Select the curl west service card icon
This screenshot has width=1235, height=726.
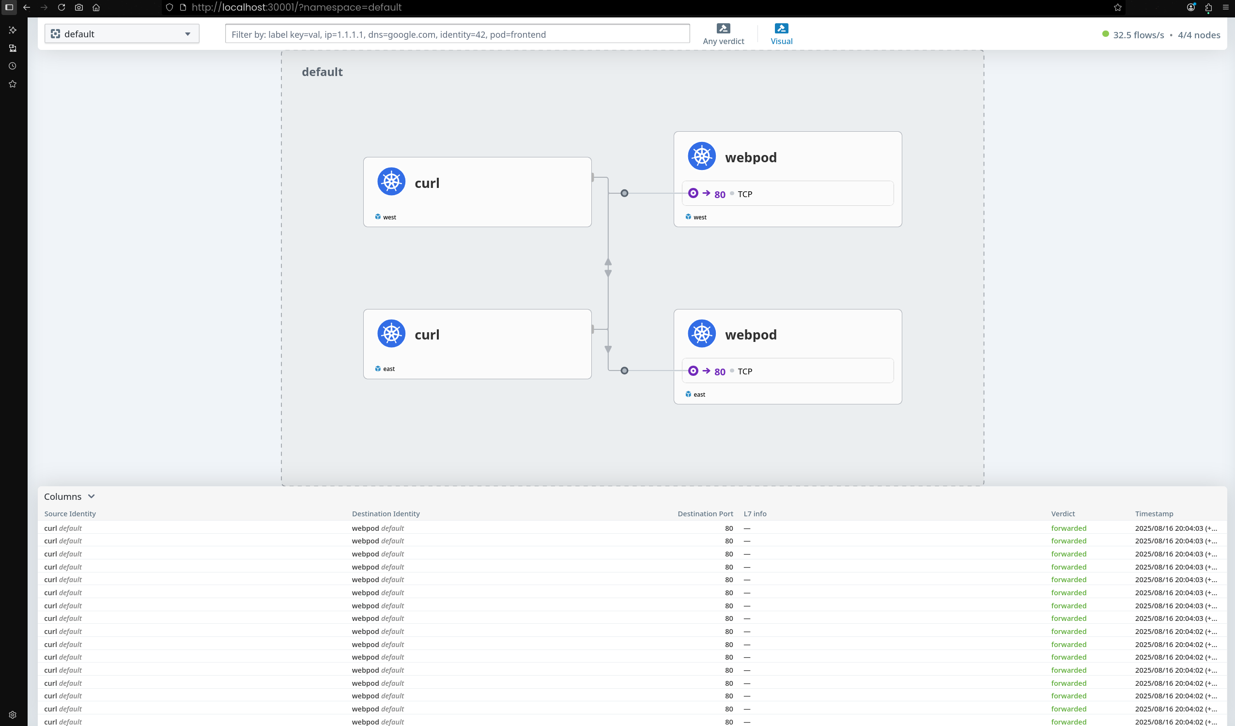pyautogui.click(x=391, y=181)
